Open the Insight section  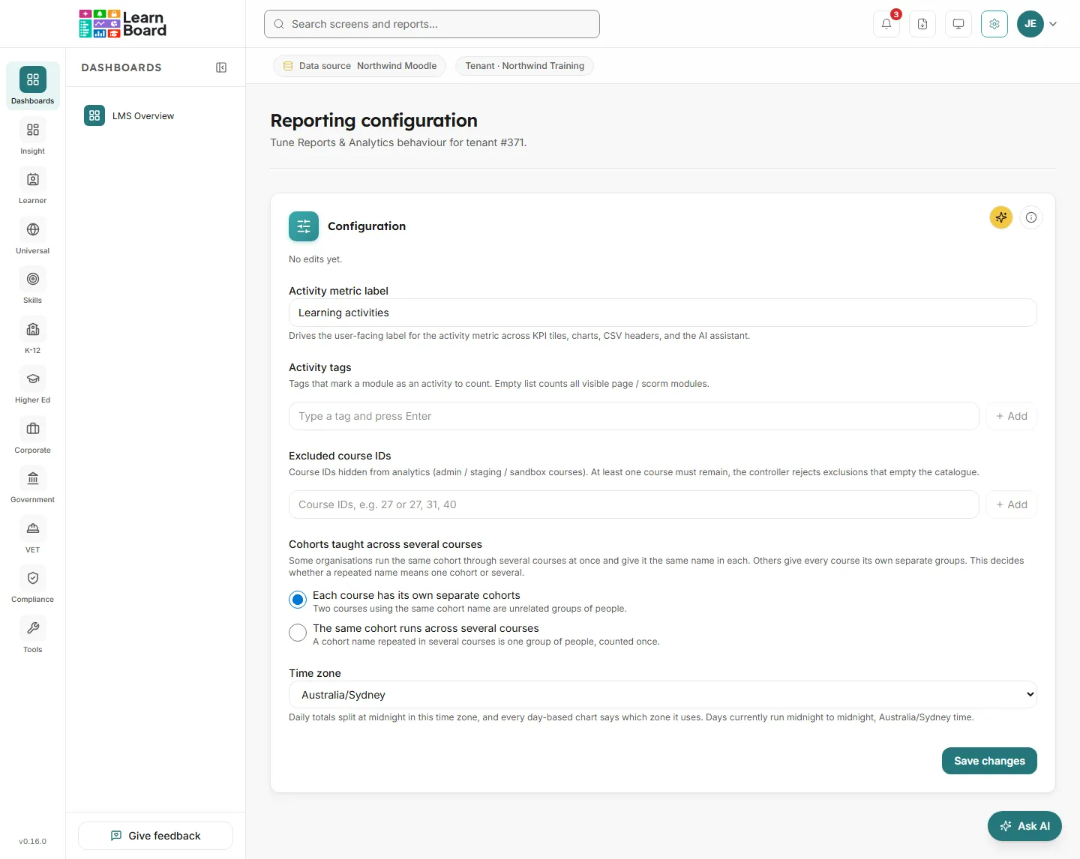tap(33, 136)
